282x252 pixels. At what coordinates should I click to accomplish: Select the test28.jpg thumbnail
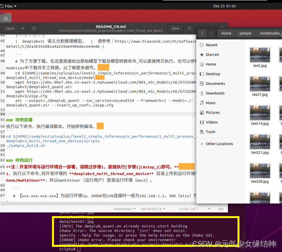point(260,171)
